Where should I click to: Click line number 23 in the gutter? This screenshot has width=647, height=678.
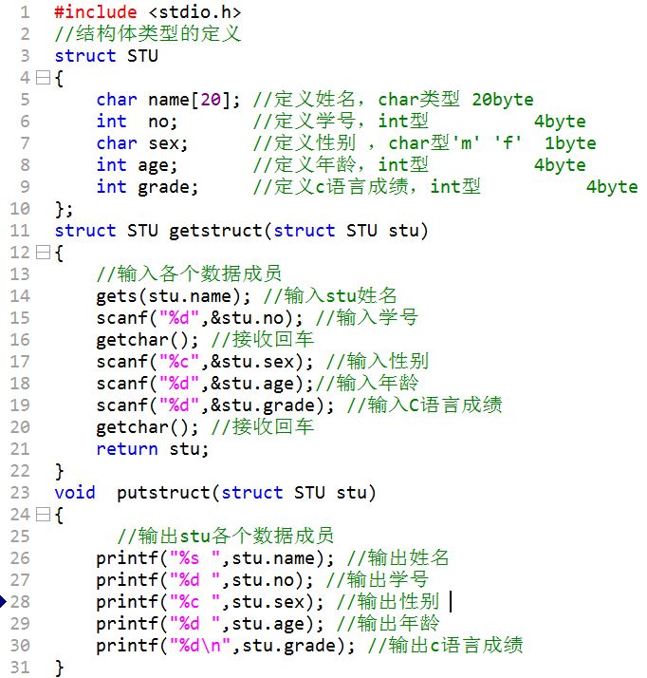click(x=20, y=493)
